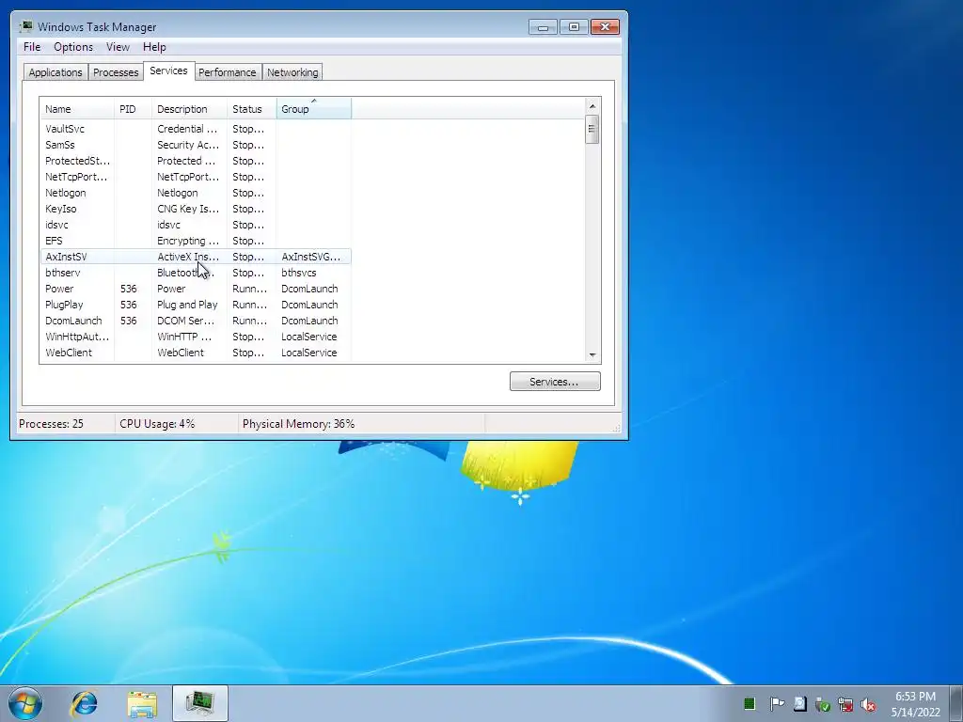Select the Power service name
Image resolution: width=963 pixels, height=722 pixels.
[59, 289]
